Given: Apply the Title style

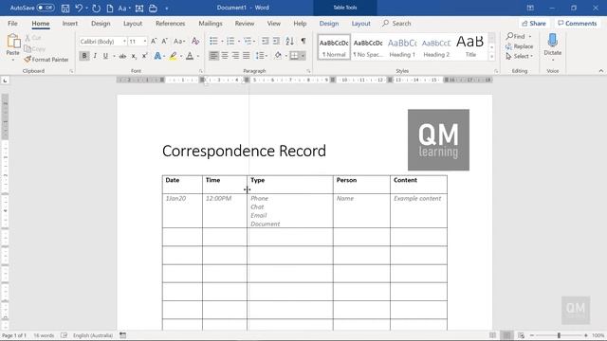Looking at the screenshot, I should (x=470, y=47).
